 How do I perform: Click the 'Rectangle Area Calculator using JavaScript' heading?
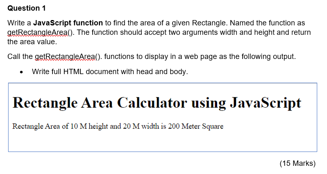[x=157, y=103]
